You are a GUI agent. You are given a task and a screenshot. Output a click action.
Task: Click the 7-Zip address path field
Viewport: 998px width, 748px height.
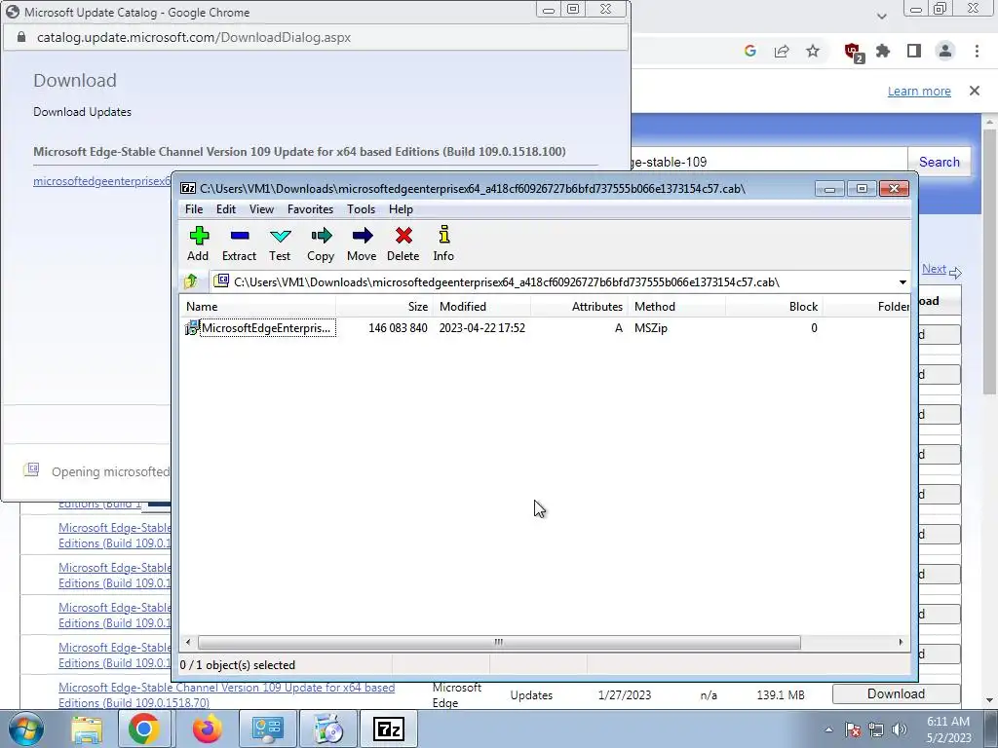[x=553, y=281]
